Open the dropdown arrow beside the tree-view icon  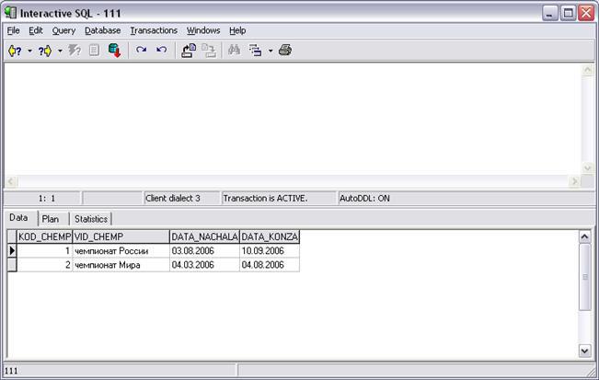271,51
